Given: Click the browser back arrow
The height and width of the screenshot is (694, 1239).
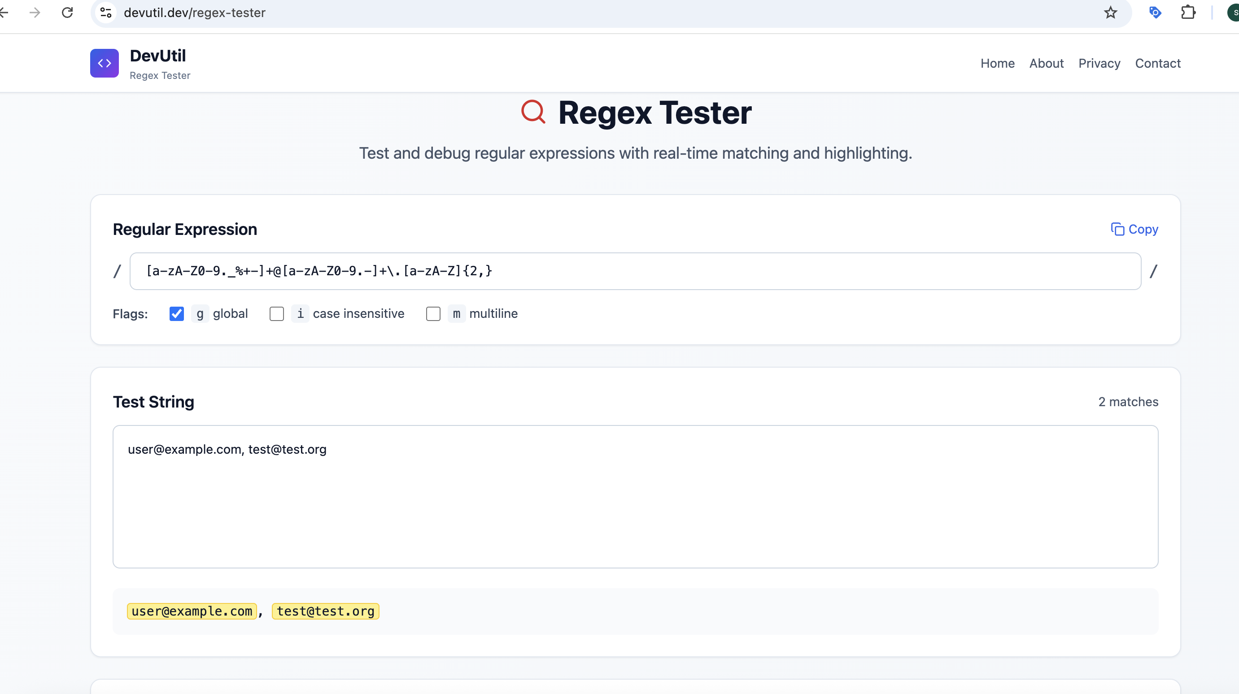Looking at the screenshot, I should point(5,13).
